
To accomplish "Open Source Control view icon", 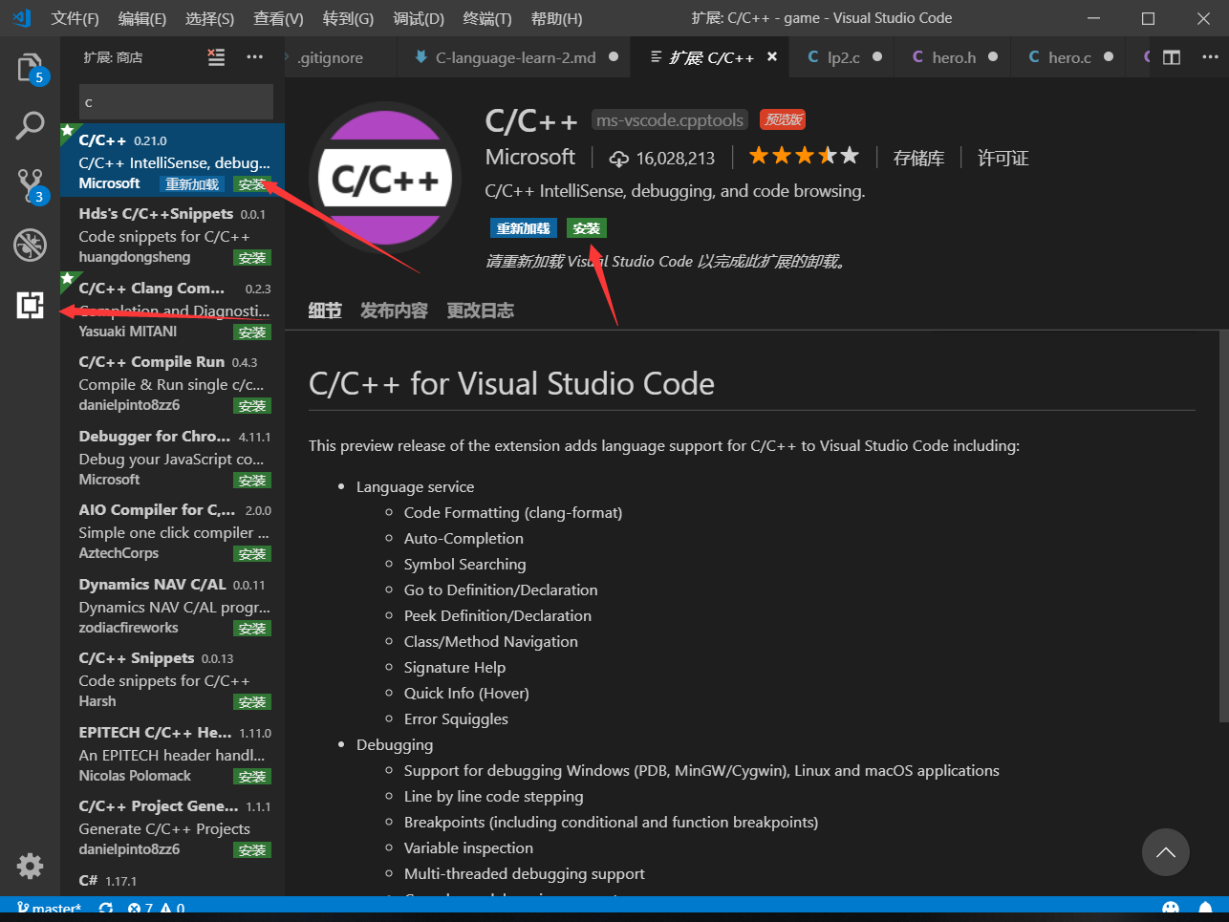I will [30, 185].
